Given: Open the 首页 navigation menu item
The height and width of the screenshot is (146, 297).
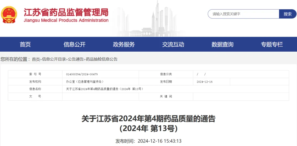Looking at the screenshot, I should click(x=25, y=44).
